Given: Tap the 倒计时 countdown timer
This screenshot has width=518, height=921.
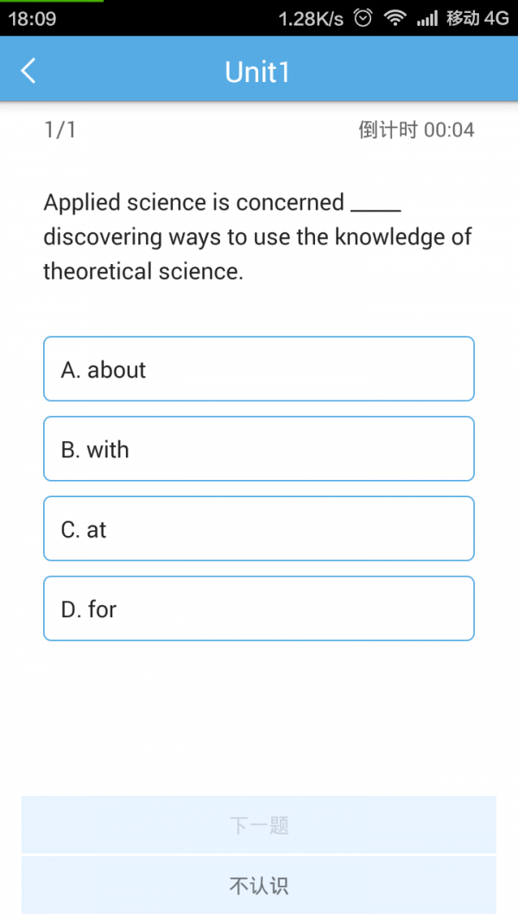Looking at the screenshot, I should point(416,130).
